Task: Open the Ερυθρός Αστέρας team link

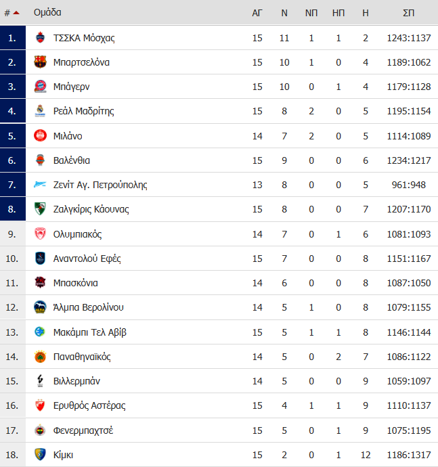Action: [89, 405]
